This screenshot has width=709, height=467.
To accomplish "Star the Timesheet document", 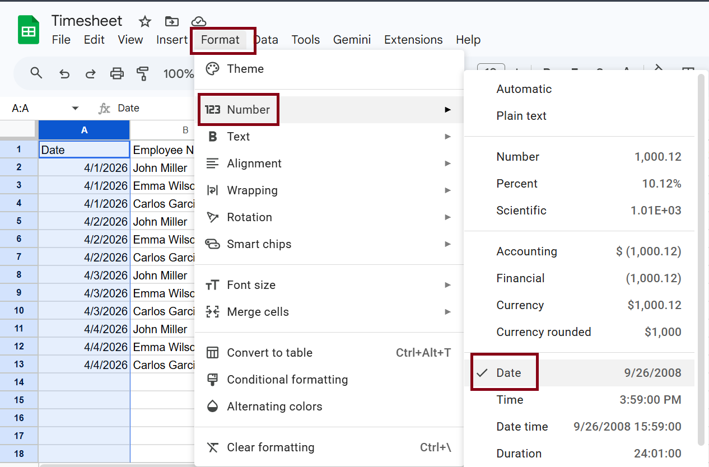I will pos(145,22).
